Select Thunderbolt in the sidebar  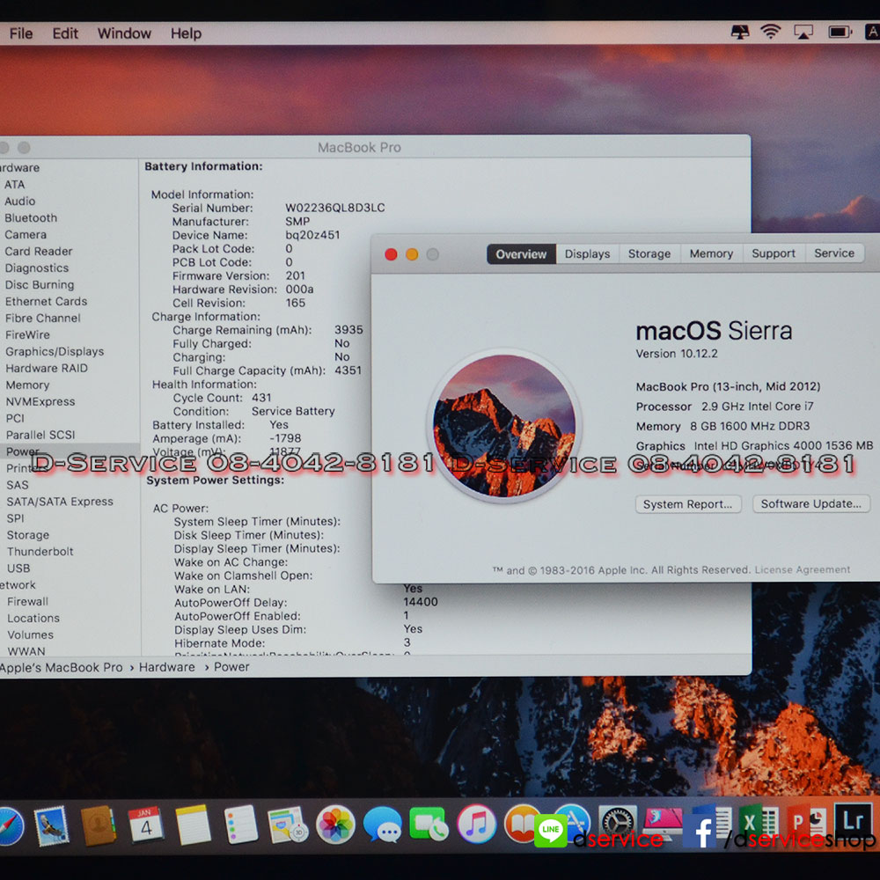pos(40,552)
